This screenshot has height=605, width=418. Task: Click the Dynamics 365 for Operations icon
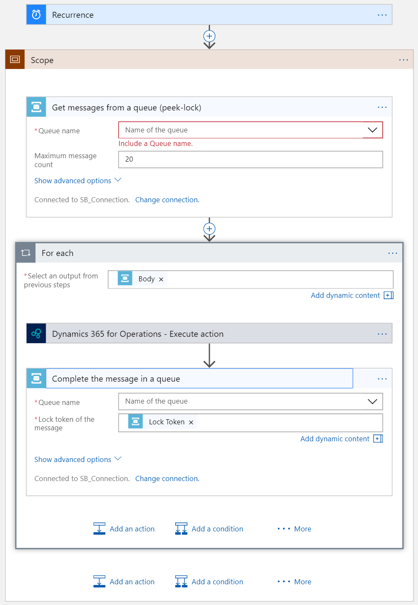point(36,333)
